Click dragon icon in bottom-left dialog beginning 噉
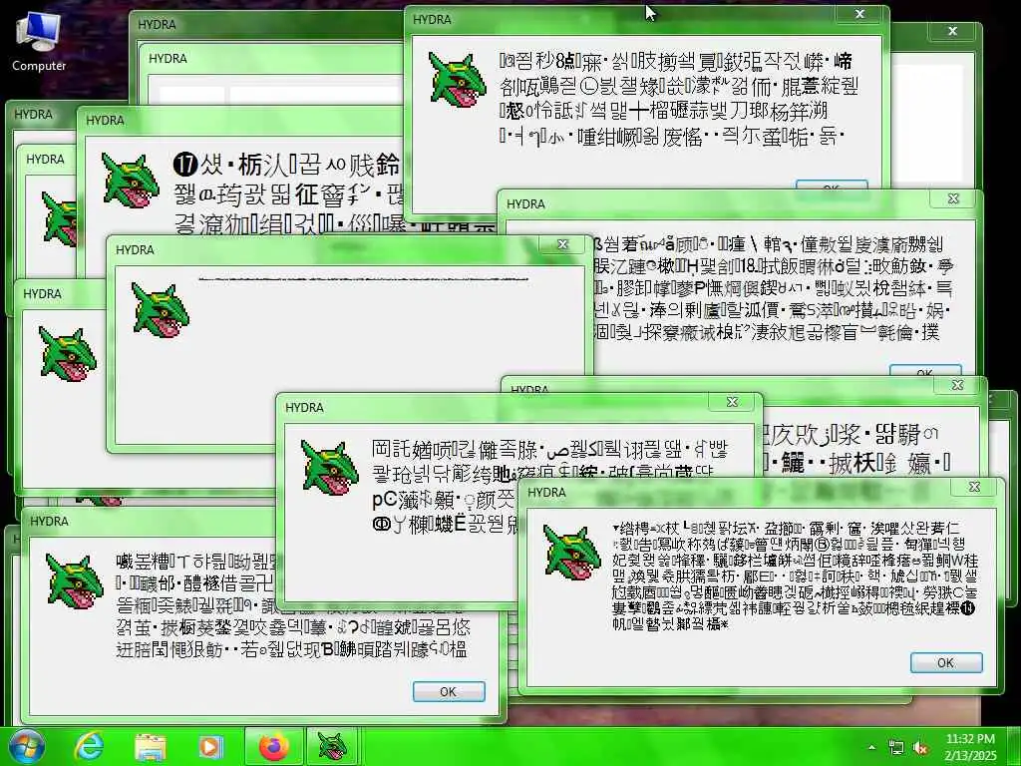Image resolution: width=1021 pixels, height=766 pixels. point(75,581)
